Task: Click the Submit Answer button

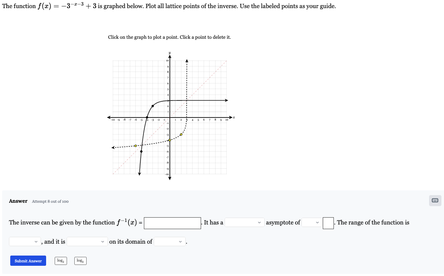Action: (28, 260)
